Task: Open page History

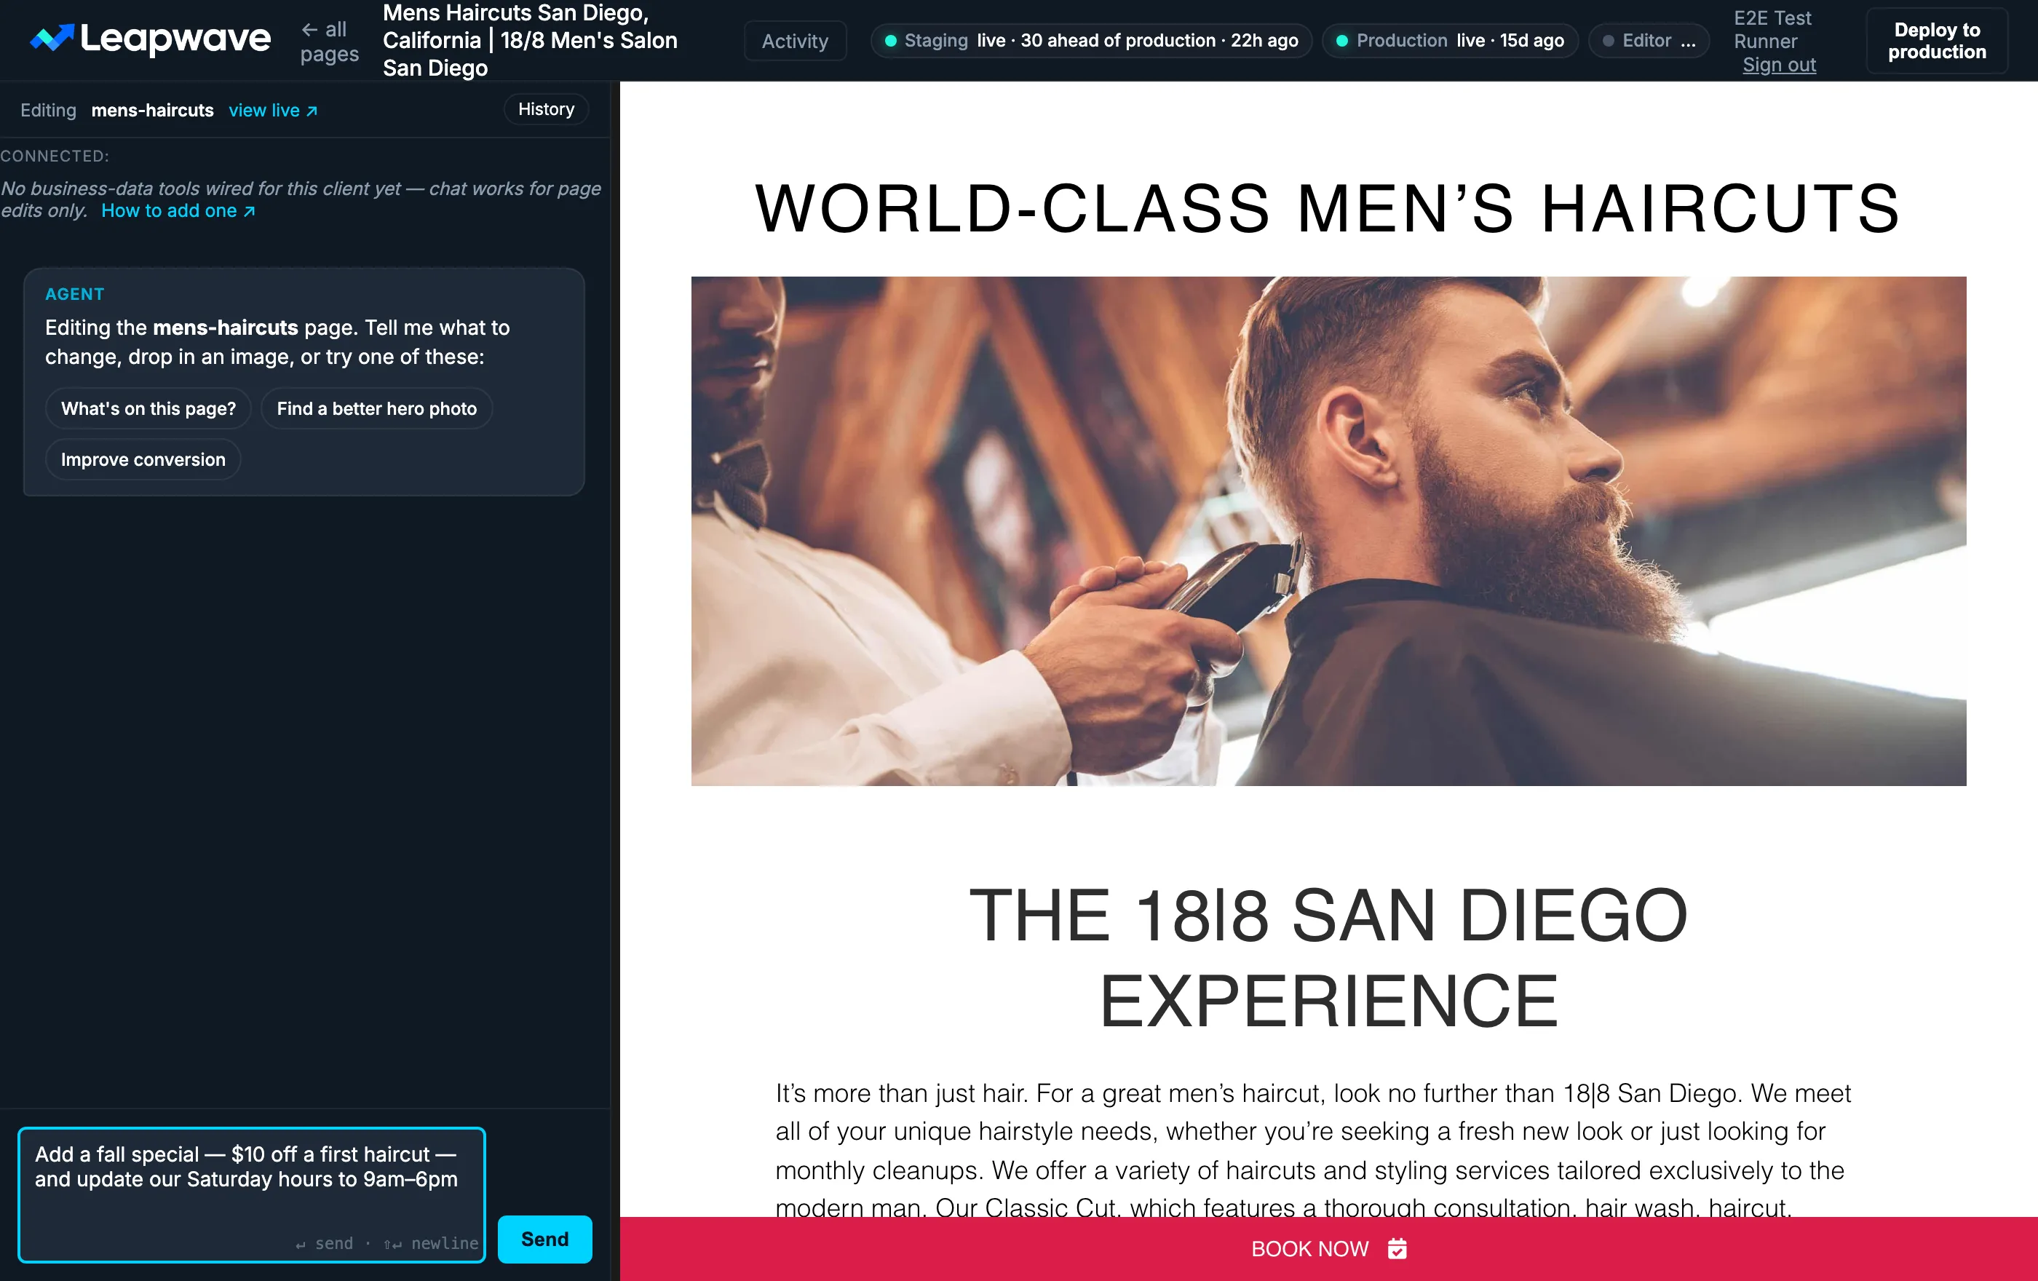Action: point(546,109)
